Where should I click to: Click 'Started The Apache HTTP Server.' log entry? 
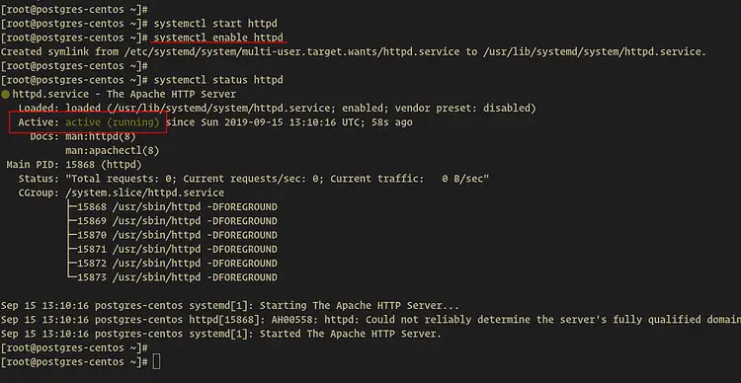[220, 334]
